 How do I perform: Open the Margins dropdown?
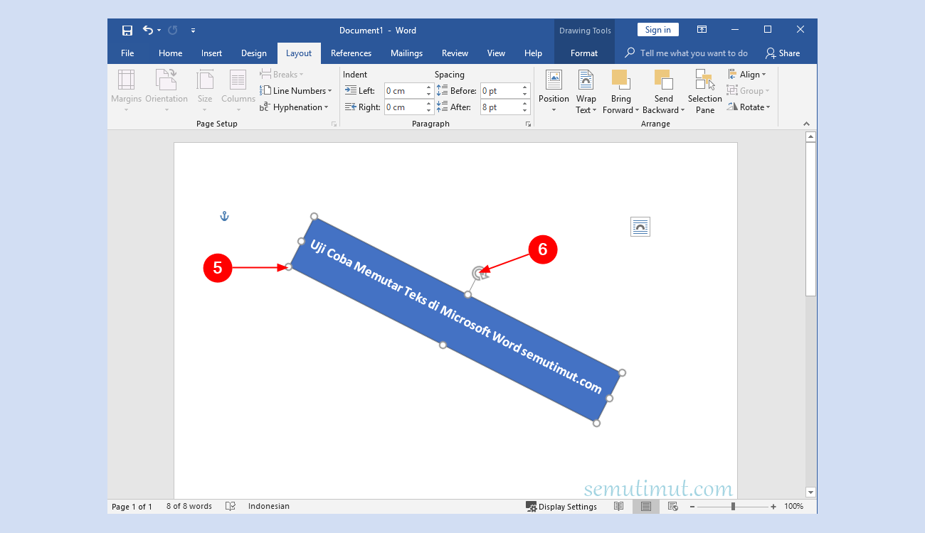(x=126, y=91)
